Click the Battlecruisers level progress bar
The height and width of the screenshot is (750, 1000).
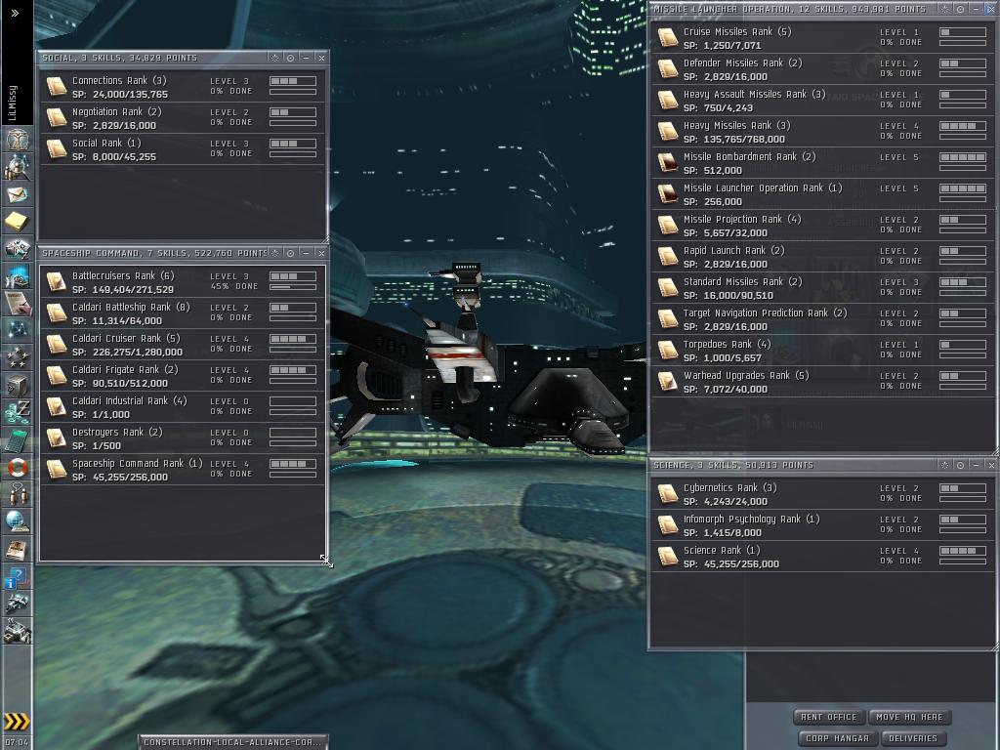(x=293, y=276)
